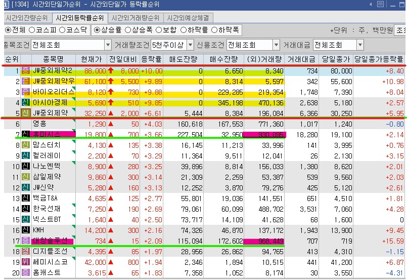Click the 신 badge next to 컬러레이
The width and height of the screenshot is (407, 280).
(x=25, y=155)
